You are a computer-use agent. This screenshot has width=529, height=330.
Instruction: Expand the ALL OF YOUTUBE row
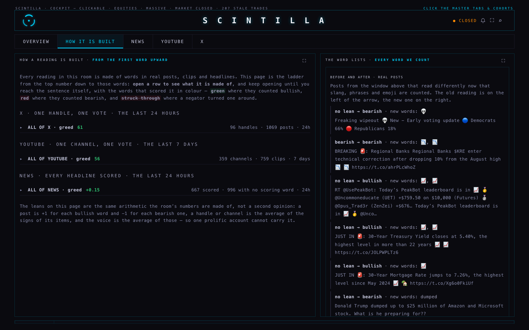click(165, 159)
